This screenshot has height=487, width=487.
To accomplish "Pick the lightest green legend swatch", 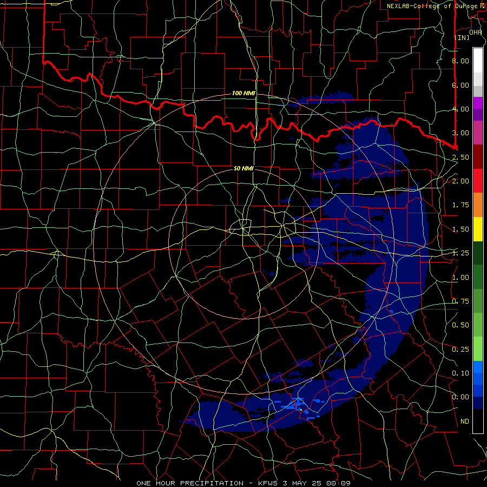I will [478, 349].
